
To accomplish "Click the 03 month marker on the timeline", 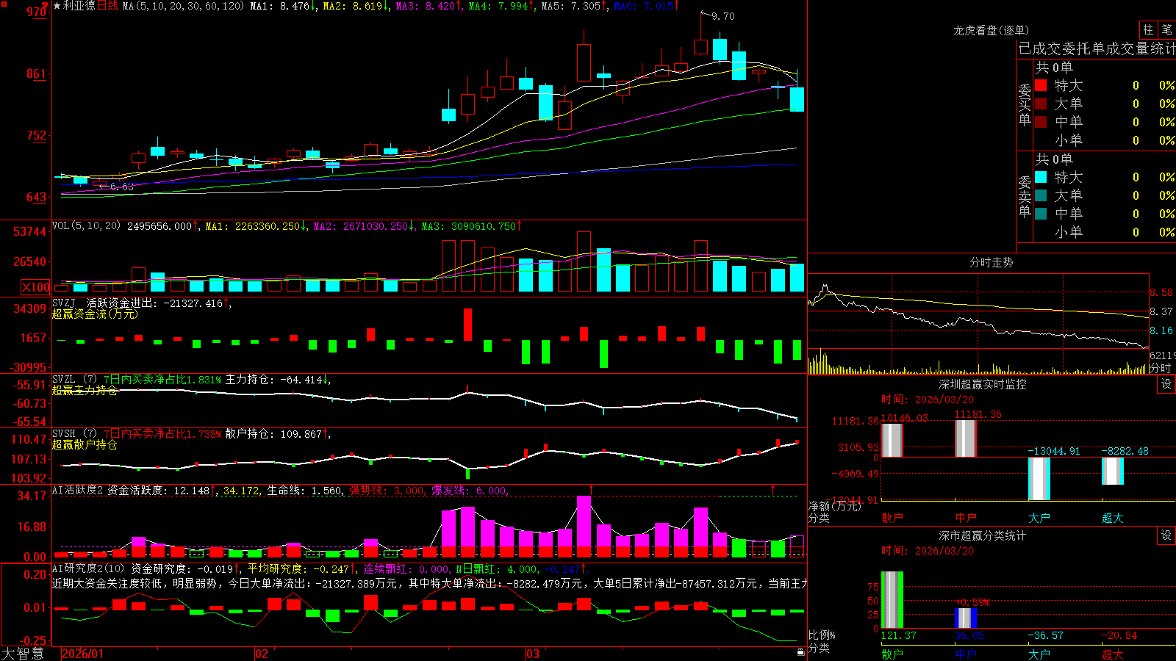I will click(x=533, y=654).
